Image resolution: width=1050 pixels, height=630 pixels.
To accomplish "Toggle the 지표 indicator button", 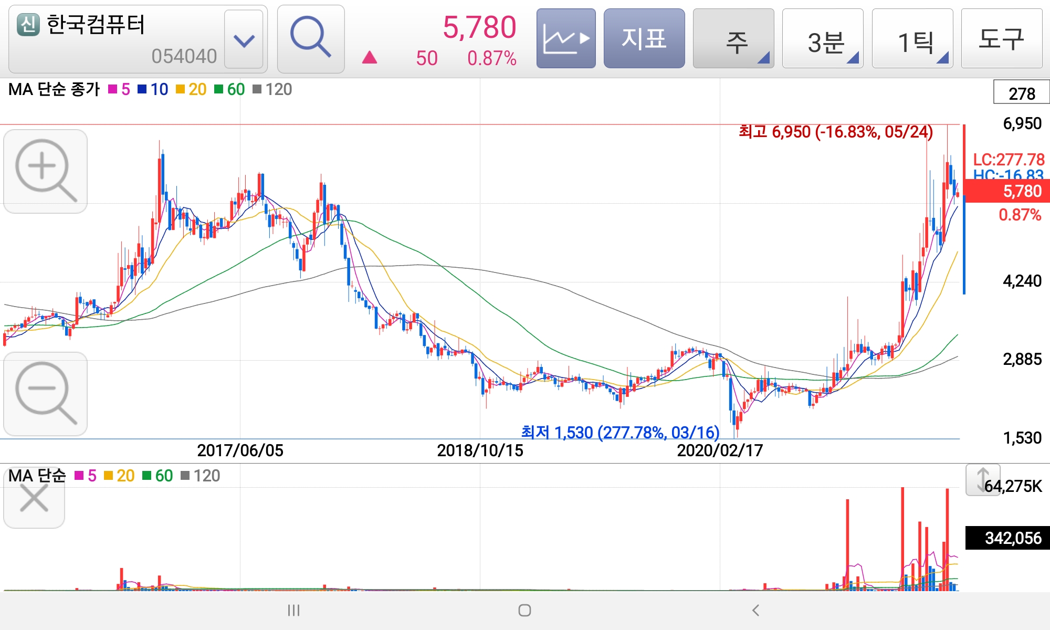I will click(x=644, y=39).
